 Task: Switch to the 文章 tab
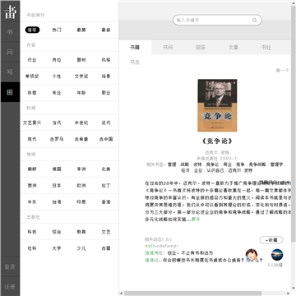[234, 48]
